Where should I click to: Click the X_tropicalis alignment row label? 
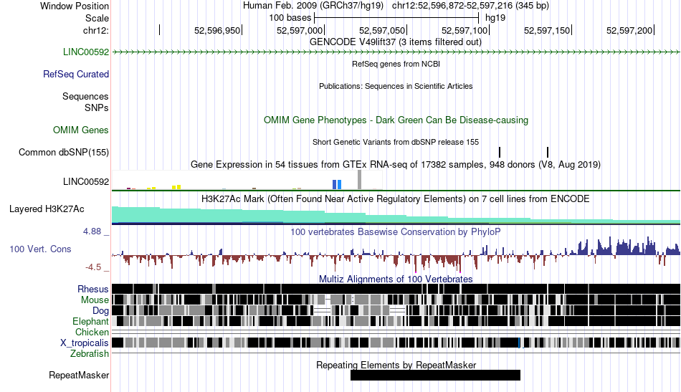pos(85,343)
